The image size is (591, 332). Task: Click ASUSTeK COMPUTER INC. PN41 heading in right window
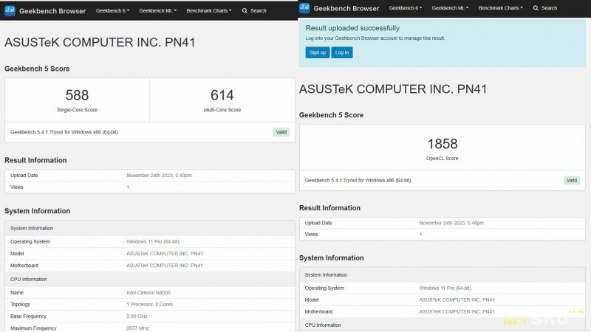point(393,89)
